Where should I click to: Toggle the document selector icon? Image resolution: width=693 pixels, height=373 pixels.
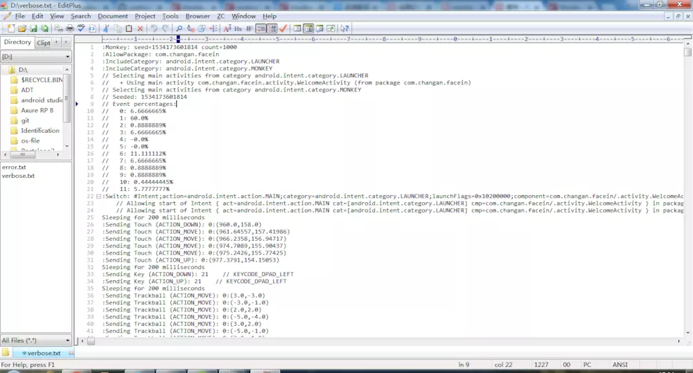(308, 28)
